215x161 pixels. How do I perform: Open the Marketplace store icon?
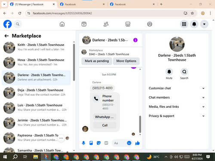128,24
